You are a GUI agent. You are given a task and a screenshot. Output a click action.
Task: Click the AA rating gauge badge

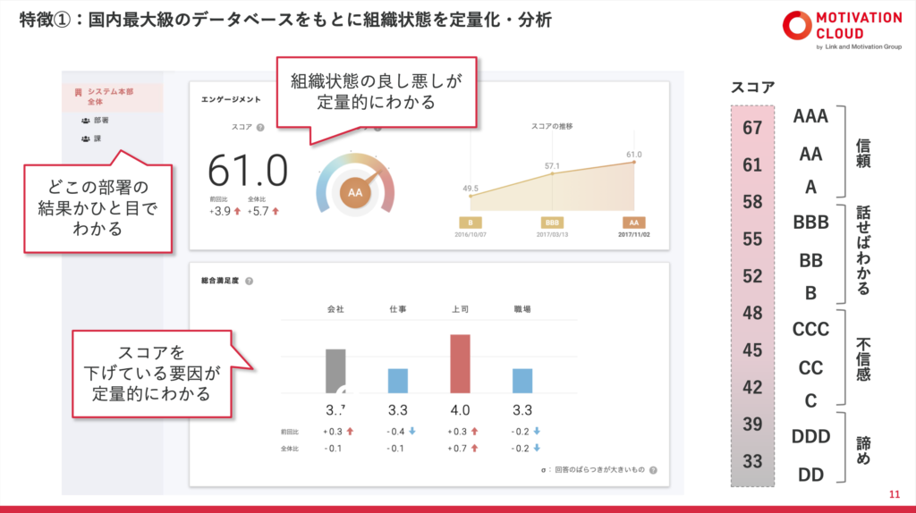click(x=355, y=192)
